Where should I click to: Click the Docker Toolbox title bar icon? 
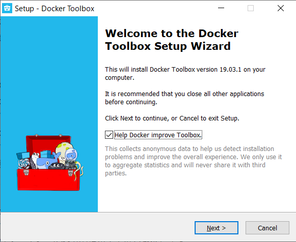click(x=7, y=8)
